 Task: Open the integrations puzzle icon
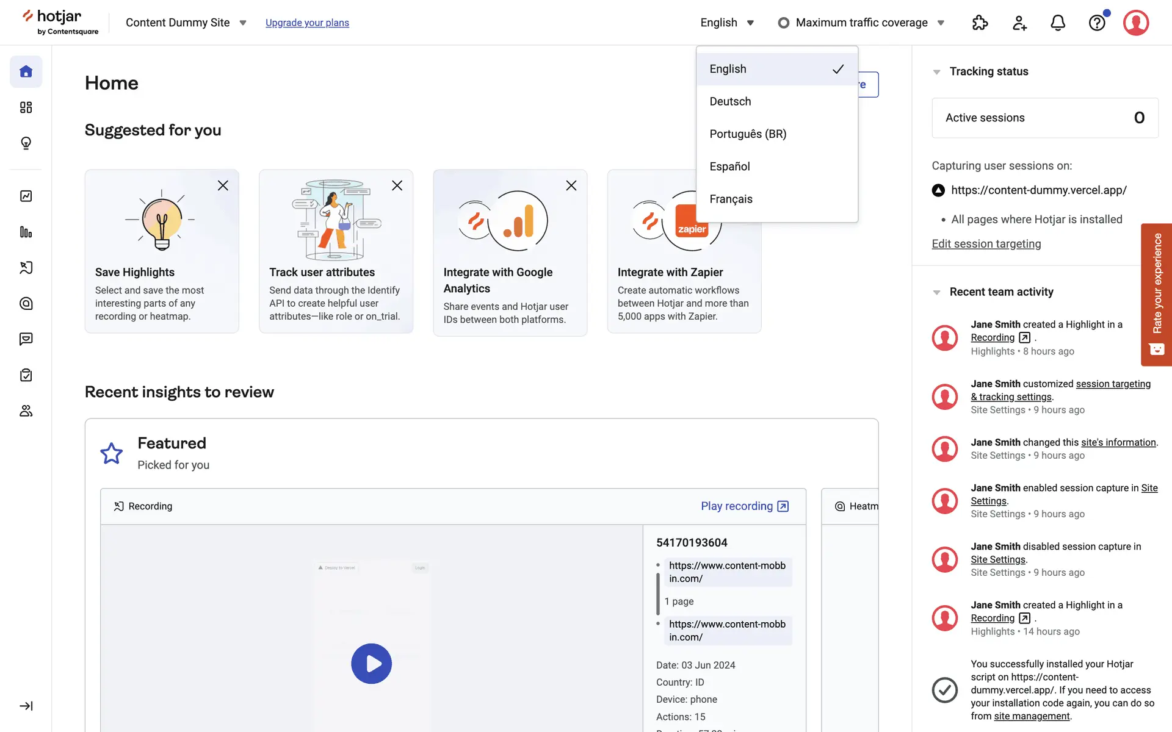tap(980, 23)
